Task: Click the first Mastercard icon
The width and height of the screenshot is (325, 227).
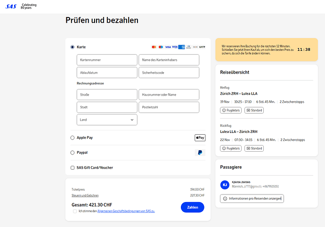Action: pos(154,47)
